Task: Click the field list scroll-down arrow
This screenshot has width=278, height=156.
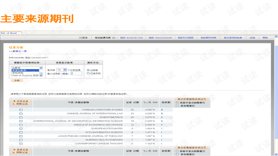Action: click(x=41, y=75)
